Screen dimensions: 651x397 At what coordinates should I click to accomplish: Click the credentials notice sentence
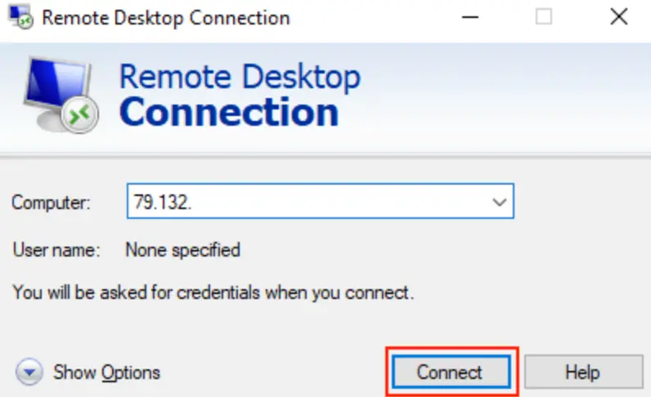point(213,293)
